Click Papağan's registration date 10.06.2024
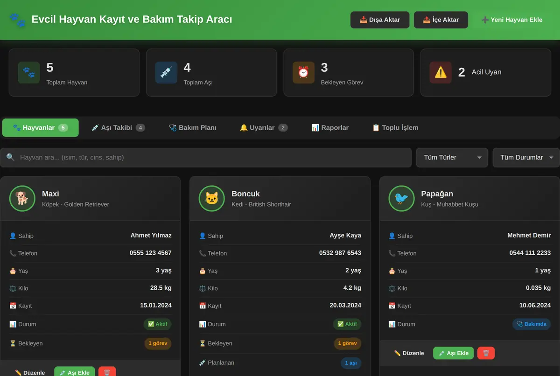 535,306
